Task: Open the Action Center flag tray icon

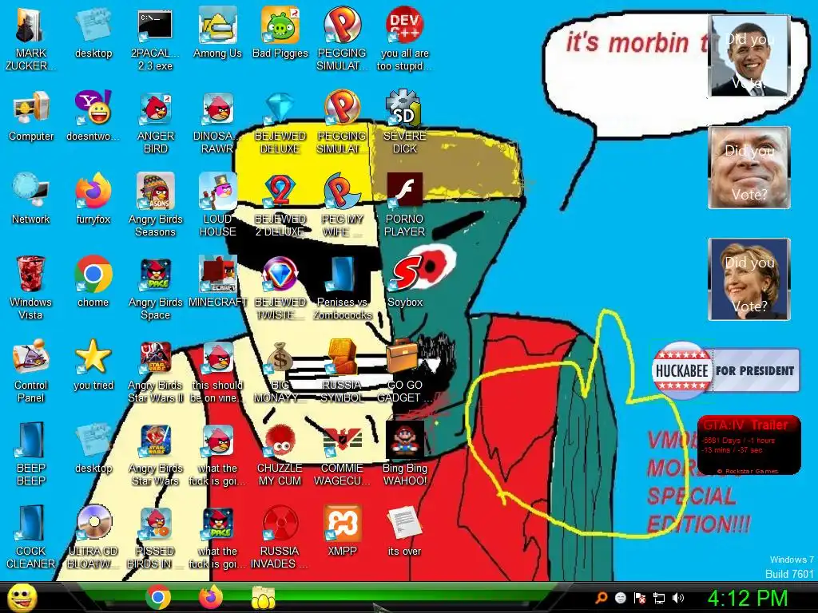Action: coord(640,598)
